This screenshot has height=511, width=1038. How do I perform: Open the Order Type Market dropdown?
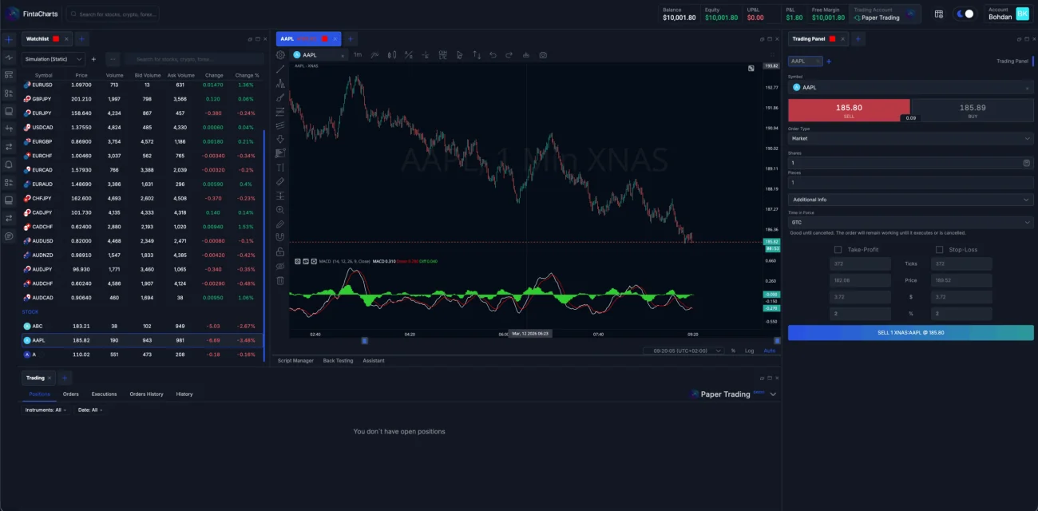pos(910,138)
